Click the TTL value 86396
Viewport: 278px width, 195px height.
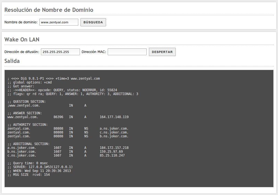tap(58, 117)
